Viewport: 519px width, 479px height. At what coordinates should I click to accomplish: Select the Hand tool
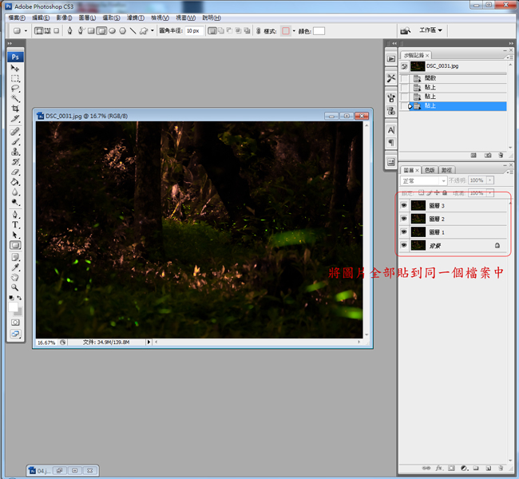15,277
